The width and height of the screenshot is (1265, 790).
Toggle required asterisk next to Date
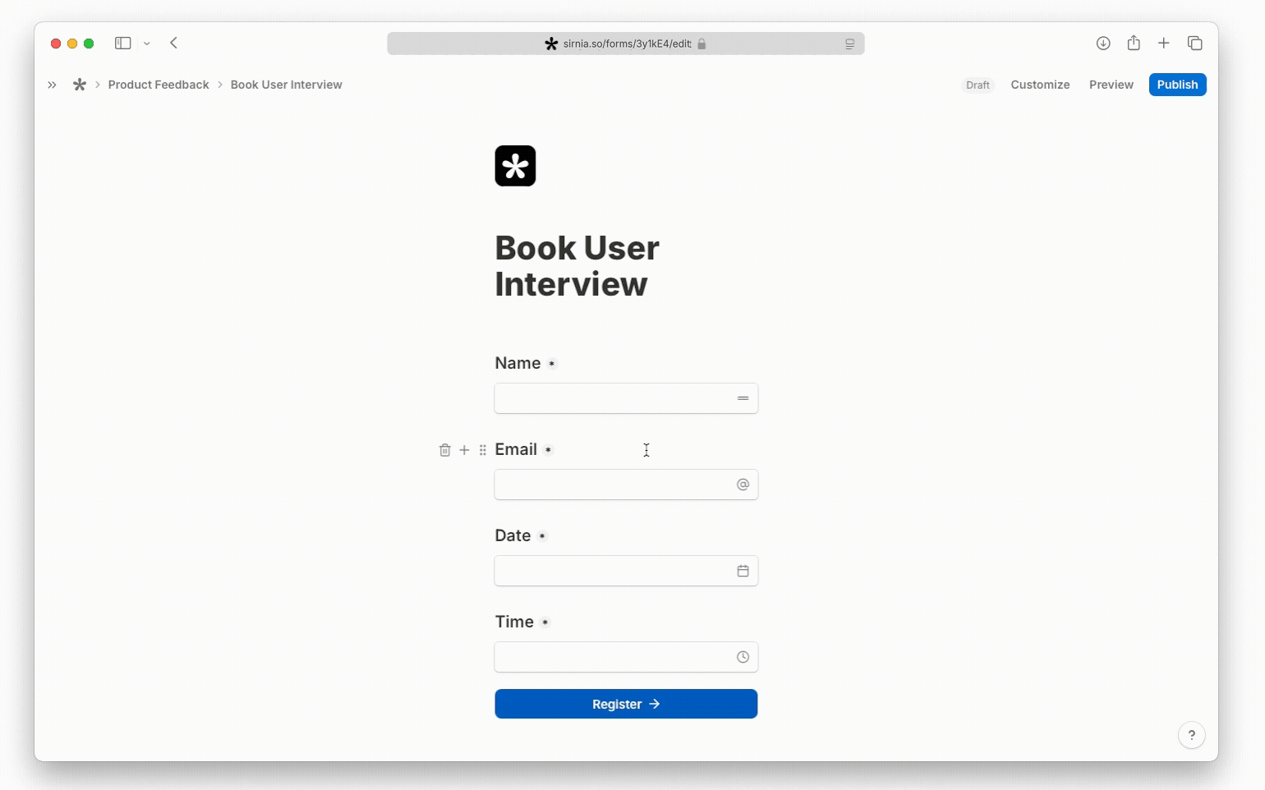[542, 536]
